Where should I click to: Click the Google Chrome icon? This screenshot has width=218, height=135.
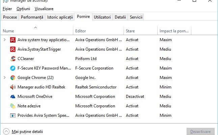click(13, 78)
